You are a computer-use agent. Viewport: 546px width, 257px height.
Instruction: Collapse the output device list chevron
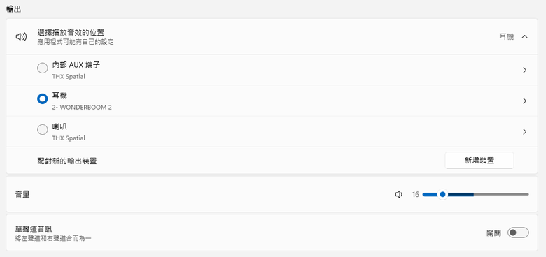pyautogui.click(x=525, y=36)
